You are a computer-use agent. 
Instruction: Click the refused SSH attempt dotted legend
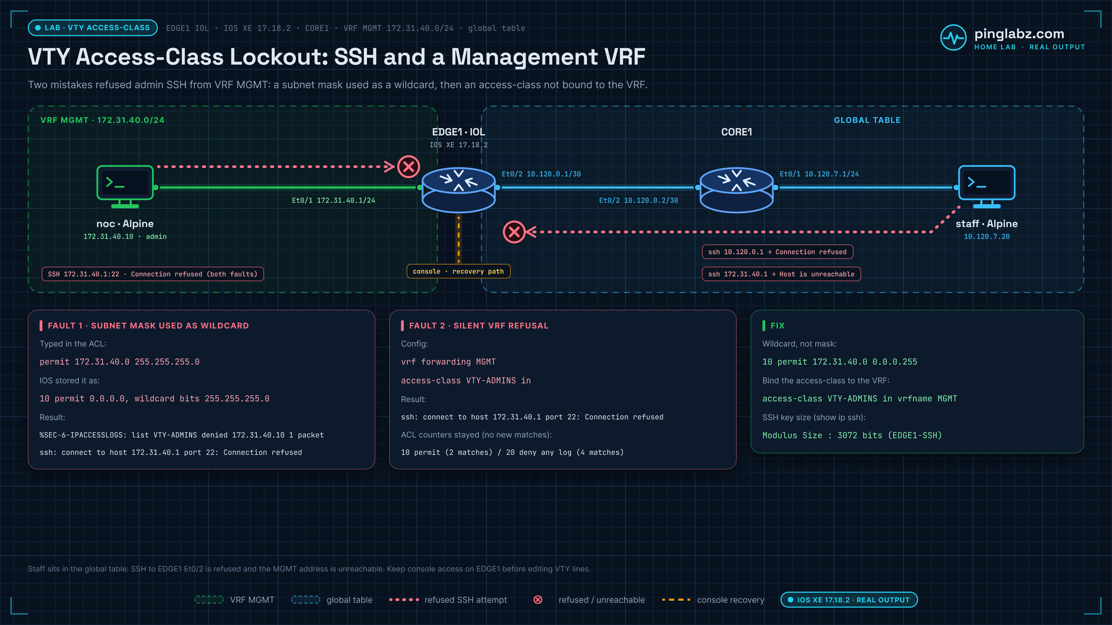404,600
